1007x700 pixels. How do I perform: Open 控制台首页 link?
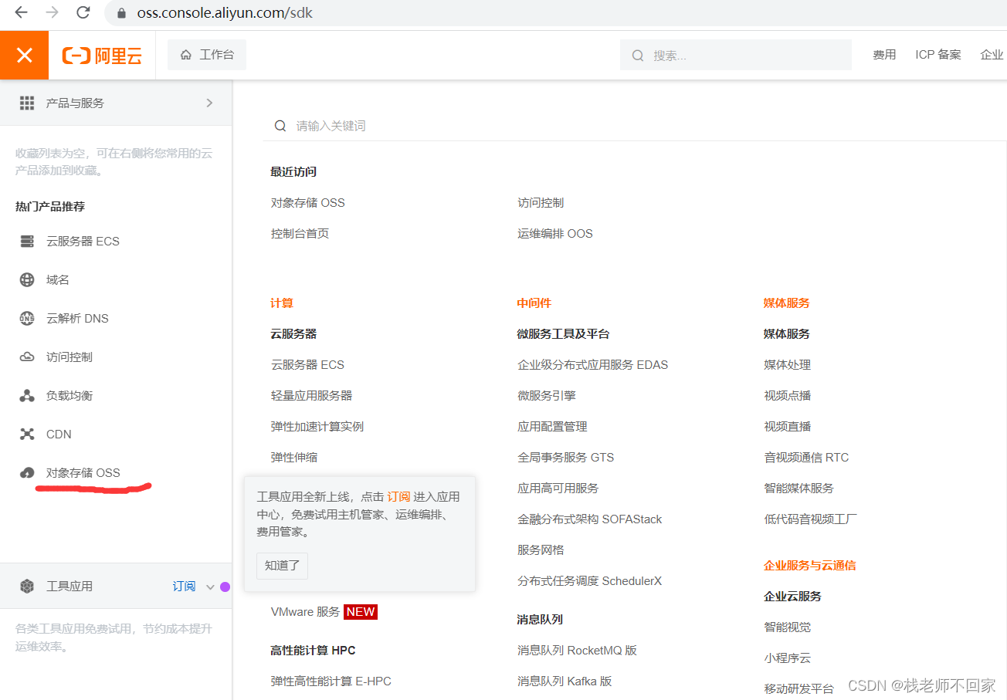[300, 234]
